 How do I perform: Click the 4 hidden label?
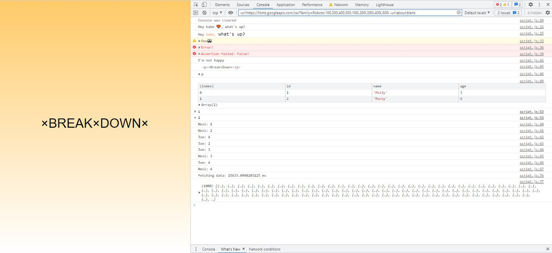click(534, 13)
